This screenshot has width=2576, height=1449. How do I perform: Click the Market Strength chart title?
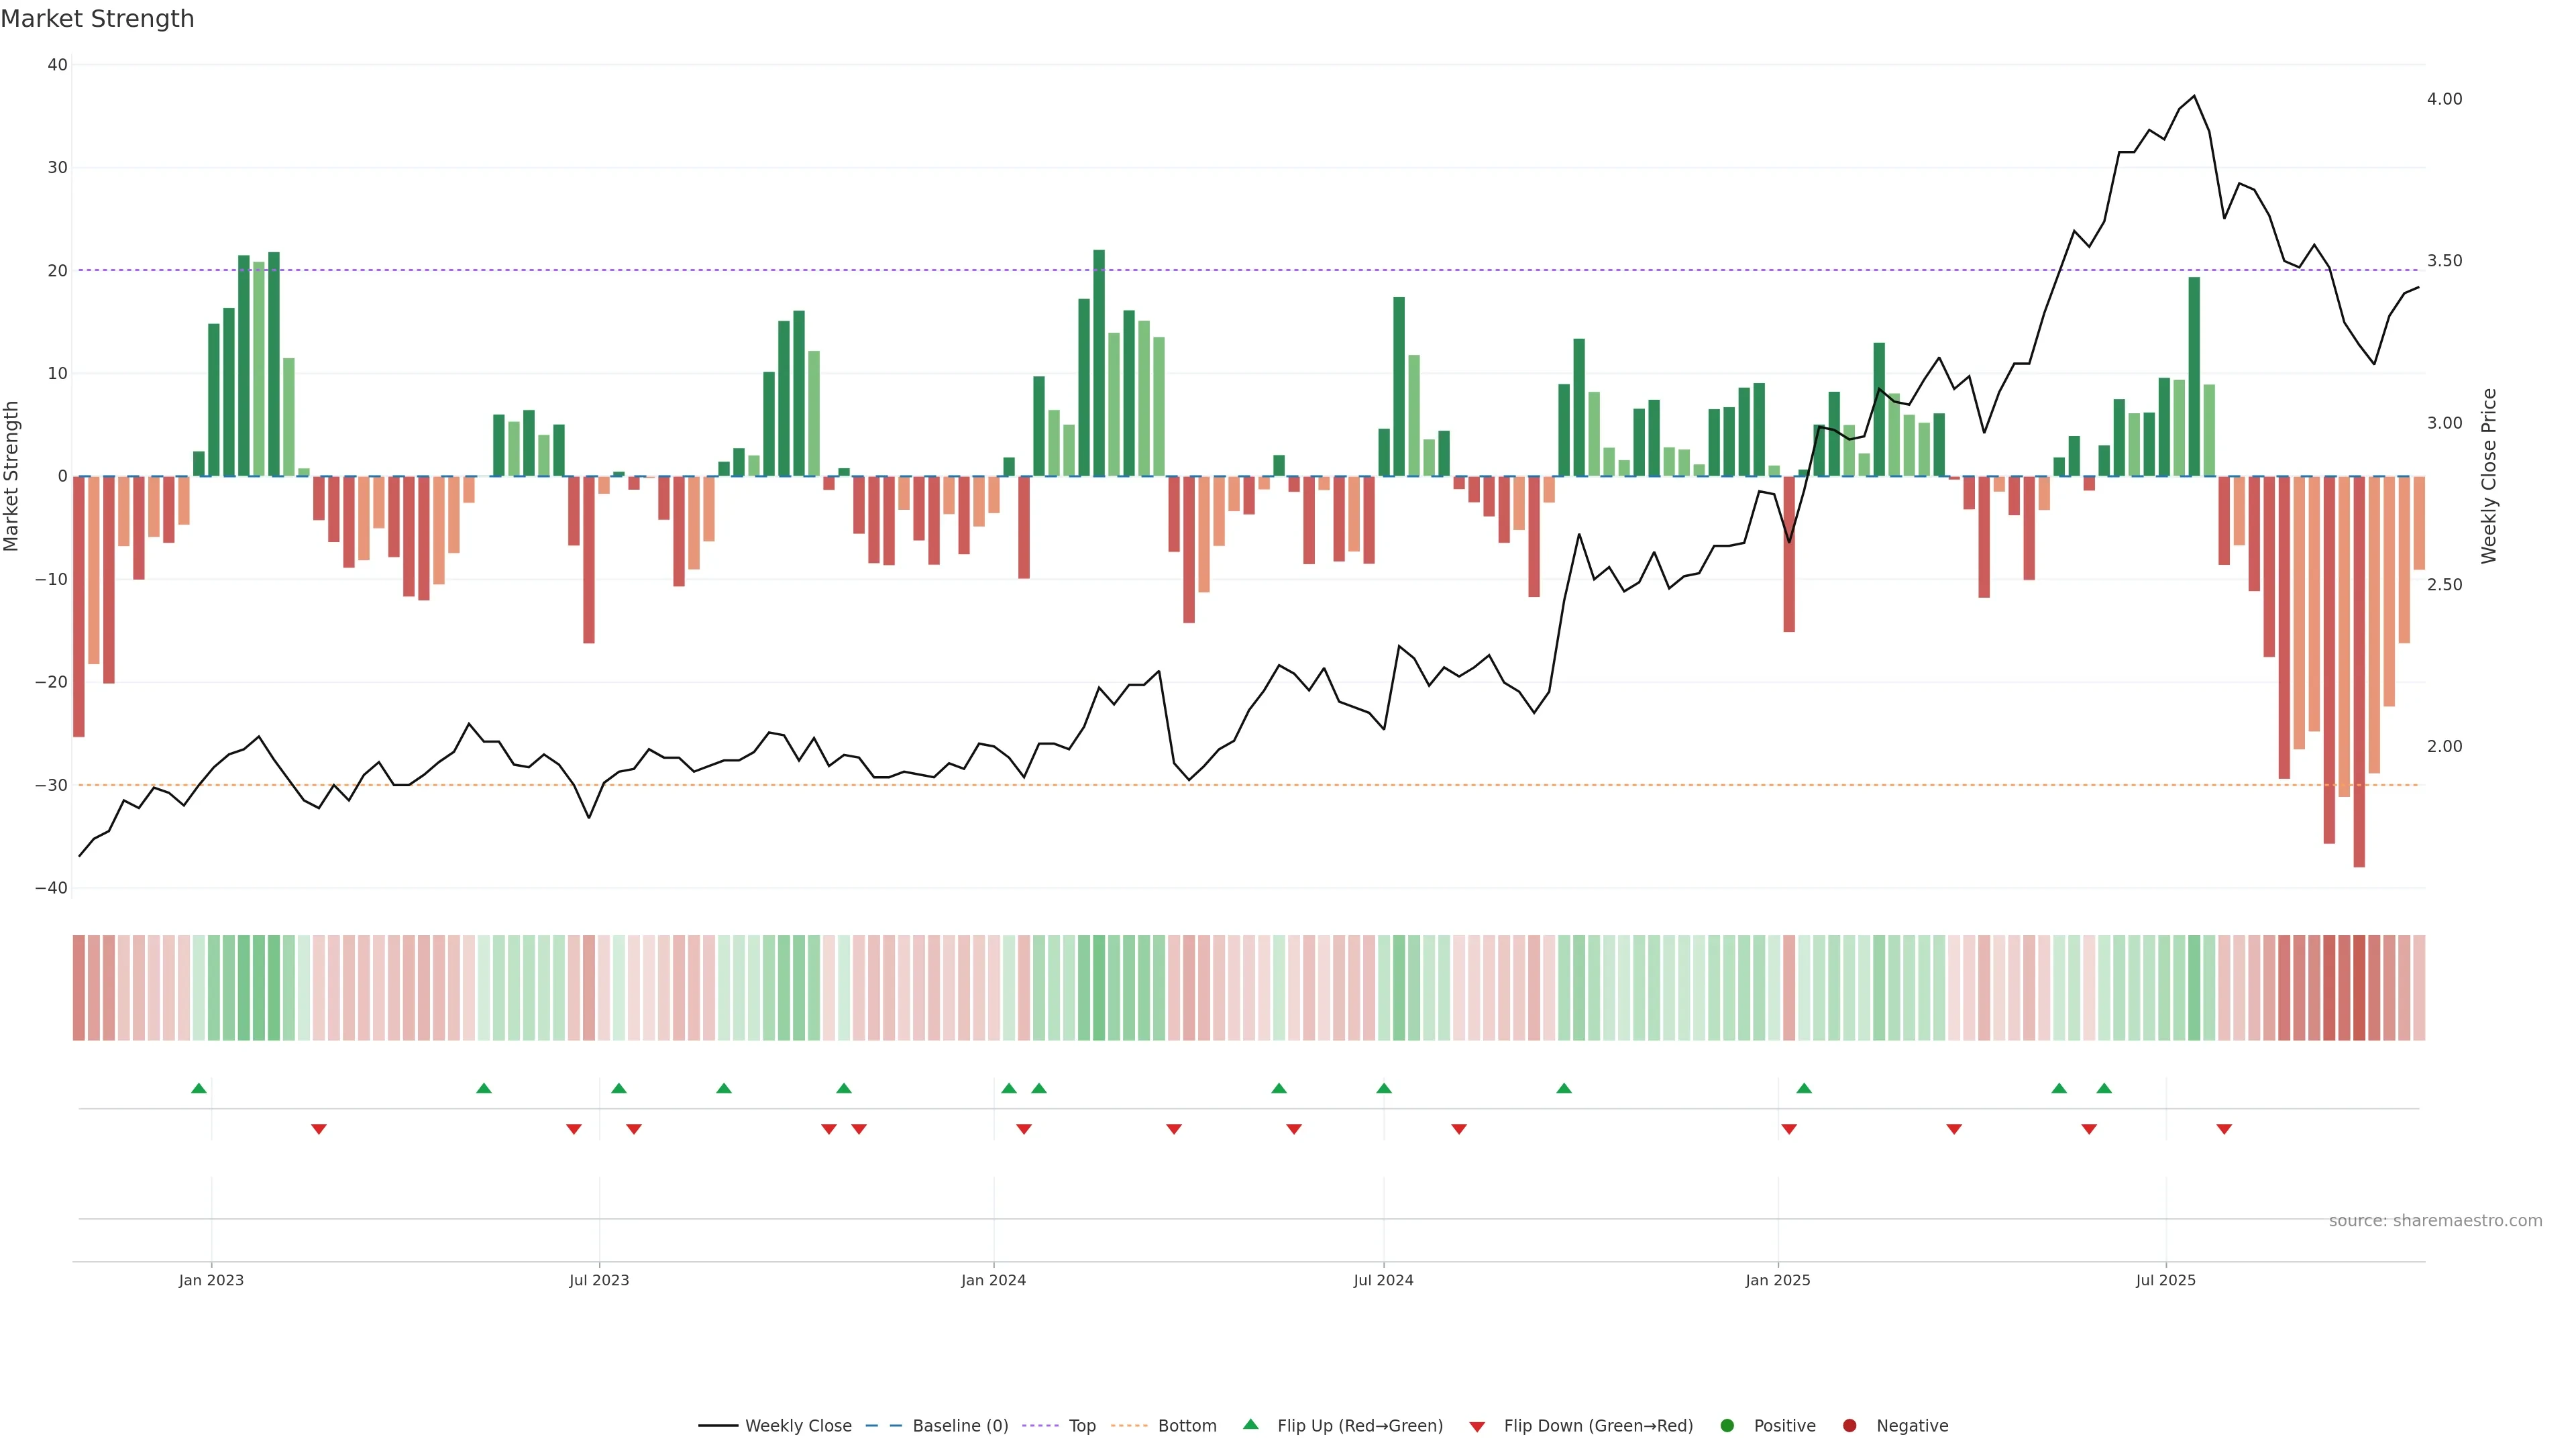tap(97, 19)
